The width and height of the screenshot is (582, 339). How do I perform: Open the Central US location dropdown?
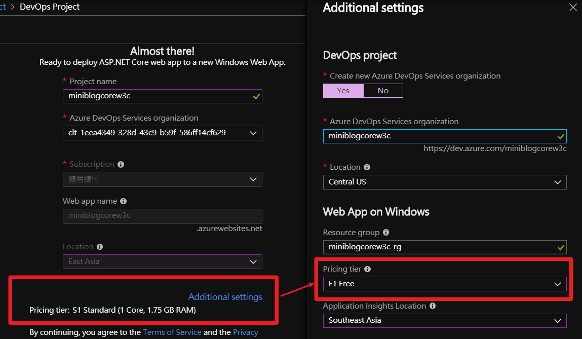445,182
